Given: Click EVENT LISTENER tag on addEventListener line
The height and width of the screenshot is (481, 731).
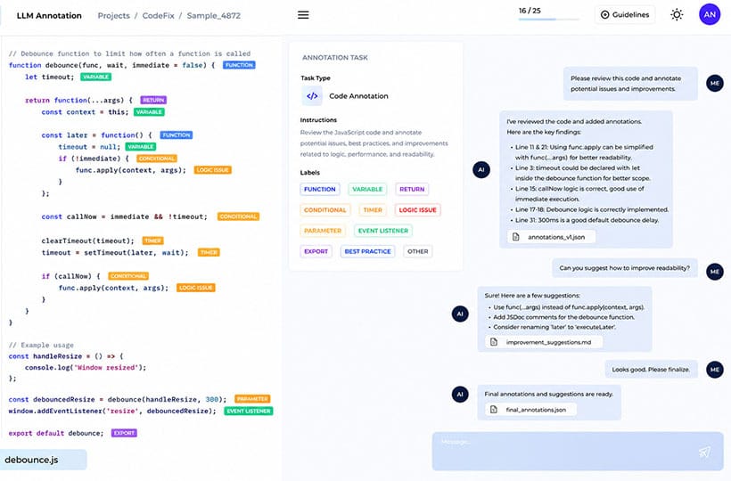Looking at the screenshot, I should coord(249,412).
